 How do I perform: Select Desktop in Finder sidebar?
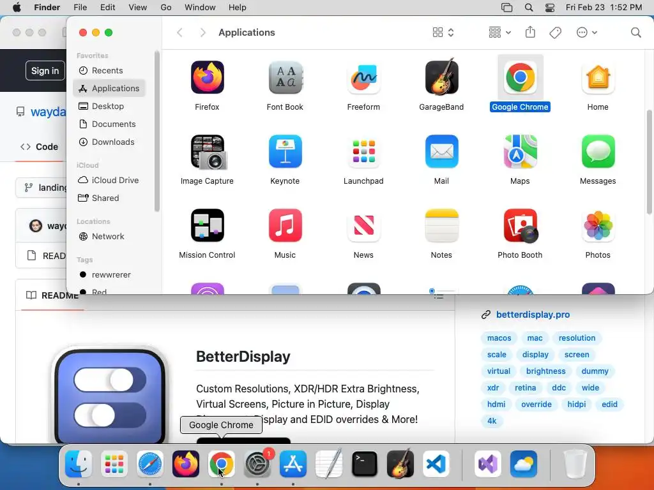coord(109,107)
